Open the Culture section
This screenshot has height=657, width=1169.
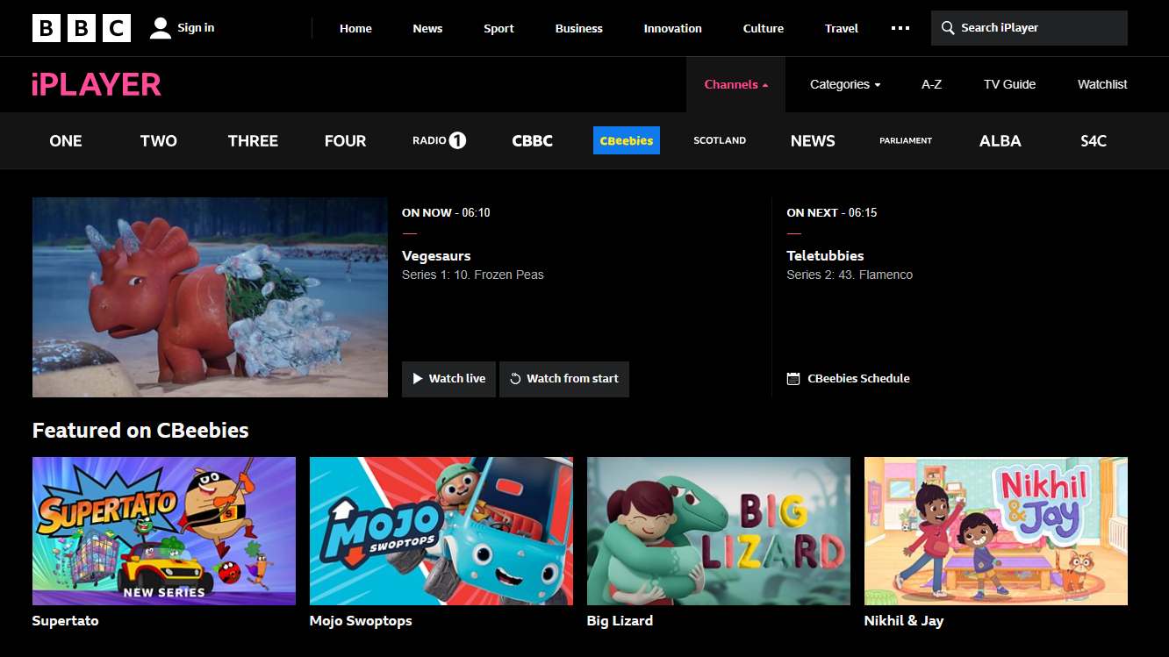point(764,28)
